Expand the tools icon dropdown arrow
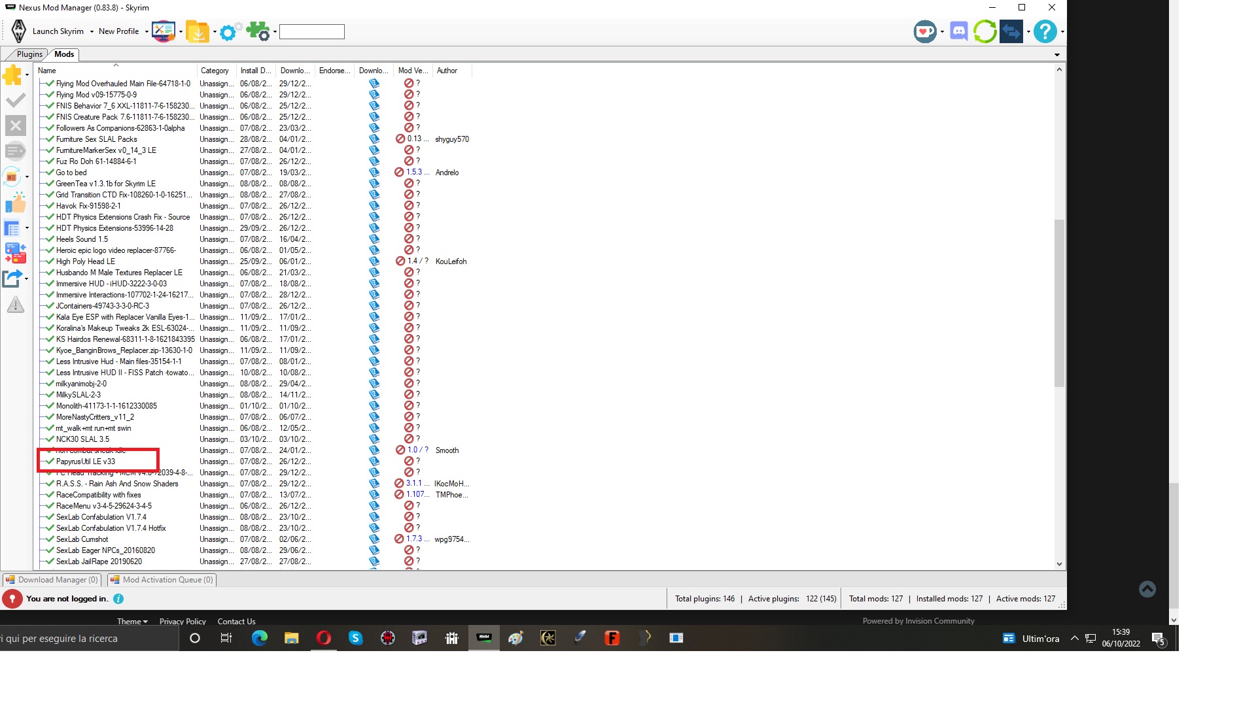The height and width of the screenshot is (706, 1256). coord(181,31)
